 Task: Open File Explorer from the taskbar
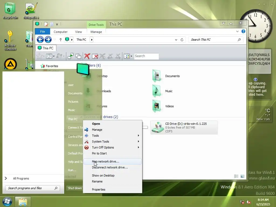(x=23, y=202)
